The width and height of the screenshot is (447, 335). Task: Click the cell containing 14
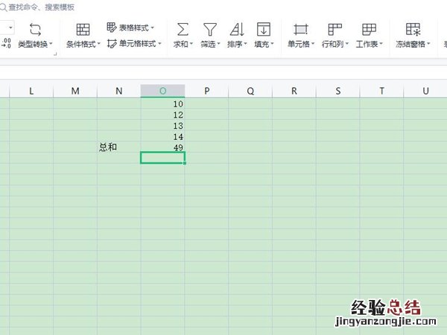coord(162,136)
